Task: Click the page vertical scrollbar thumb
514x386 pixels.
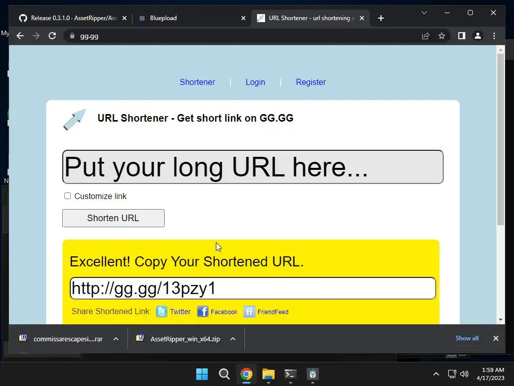Action: pos(500,140)
